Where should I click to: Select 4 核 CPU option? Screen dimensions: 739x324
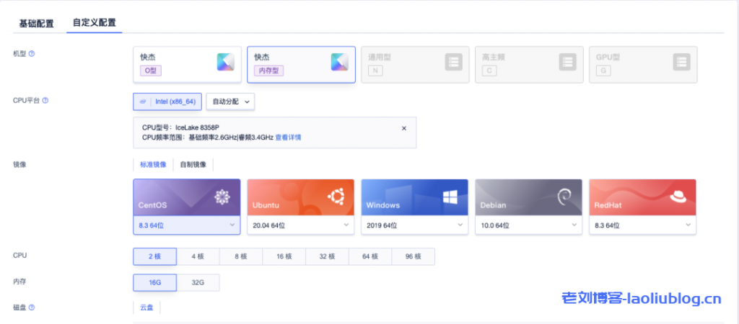198,257
